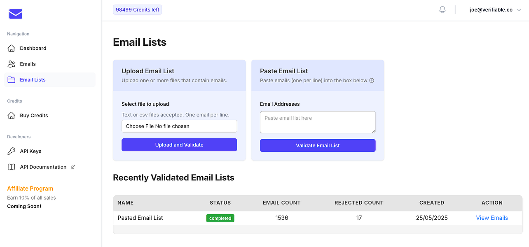This screenshot has height=247, width=529.
Task: Click the external link icon beside API Documentation
Action: [x=73, y=167]
